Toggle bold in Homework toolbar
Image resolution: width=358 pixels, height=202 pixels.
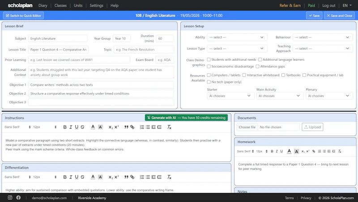point(272,151)
